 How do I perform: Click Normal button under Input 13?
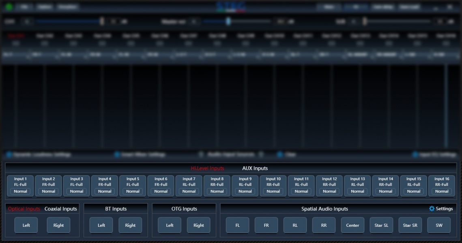click(x=357, y=191)
